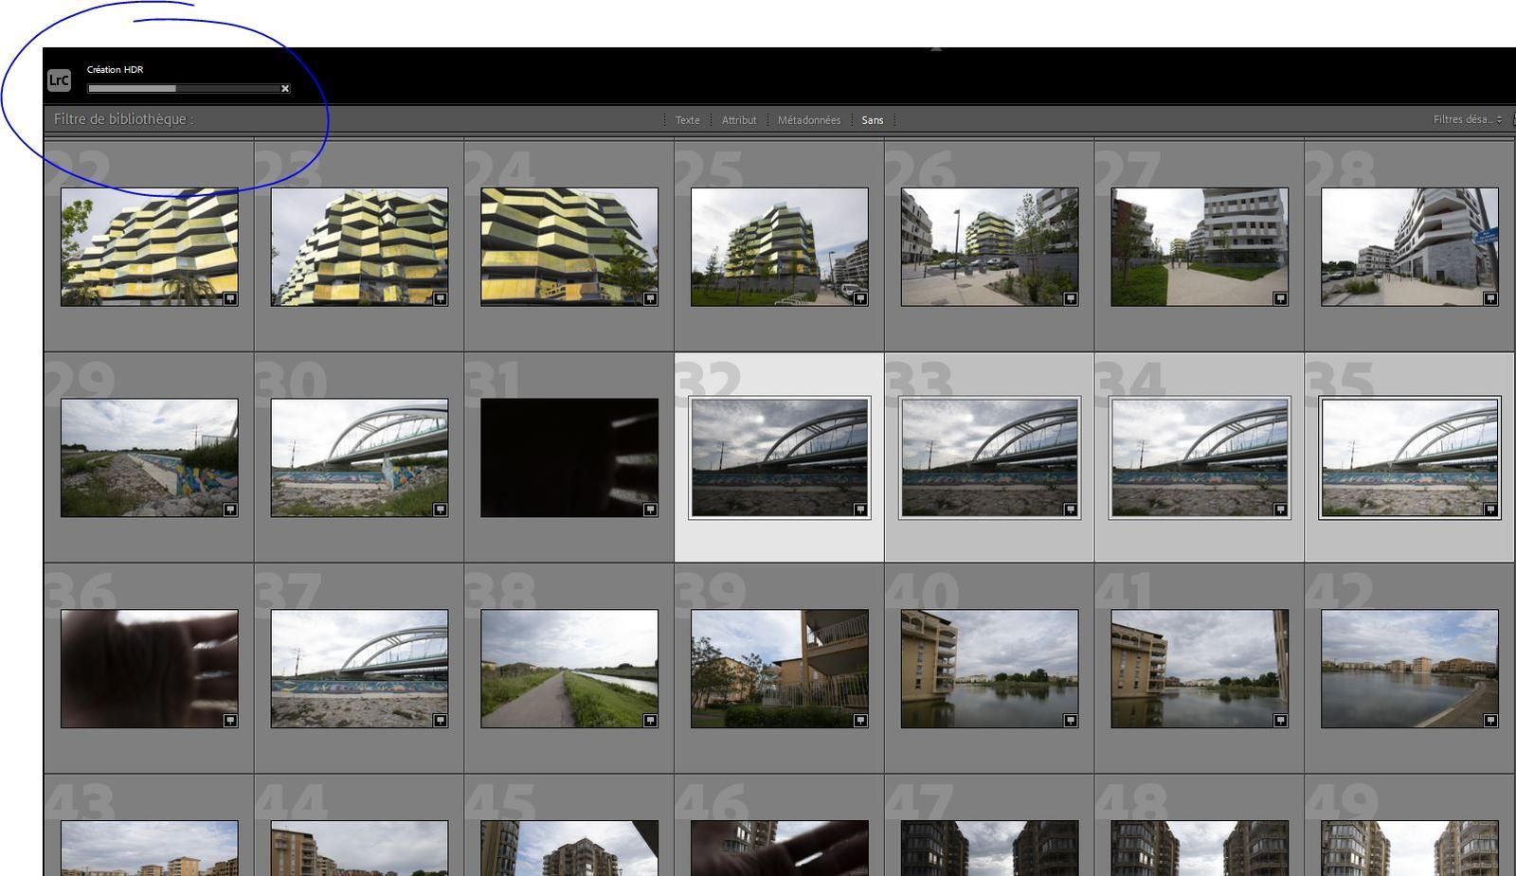Click metadata badge on thumbnail 33
Image resolution: width=1516 pixels, height=876 pixels.
point(1071,510)
